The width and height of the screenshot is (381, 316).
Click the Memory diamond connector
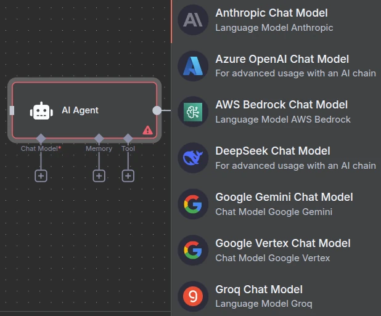click(99, 139)
